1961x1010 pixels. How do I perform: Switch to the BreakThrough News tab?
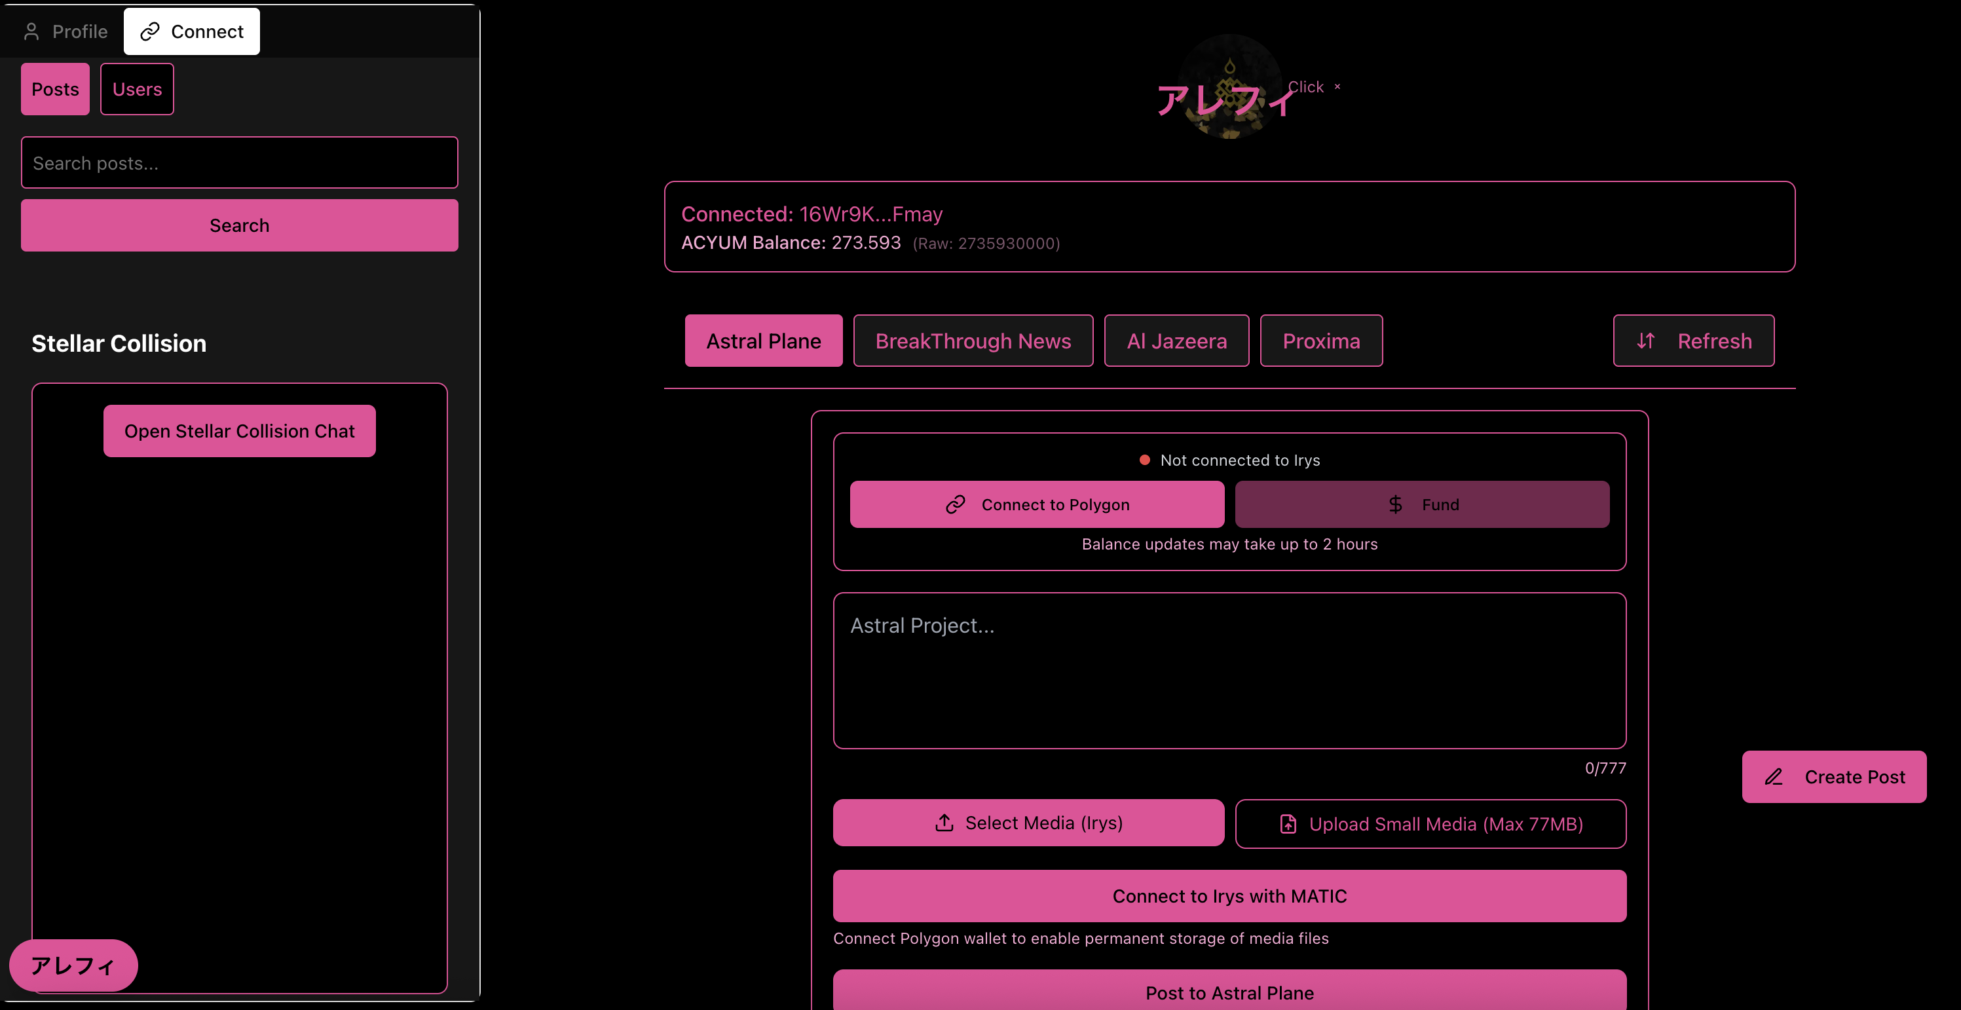tap(974, 340)
